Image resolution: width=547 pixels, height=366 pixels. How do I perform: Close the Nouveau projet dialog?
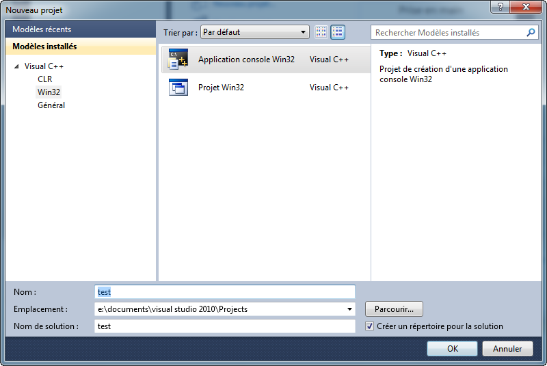(526, 7)
